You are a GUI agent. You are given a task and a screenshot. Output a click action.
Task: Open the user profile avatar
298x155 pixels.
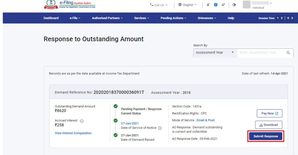[246, 5]
